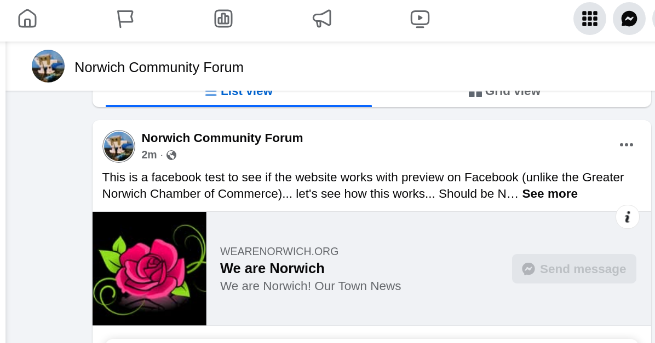The image size is (655, 343).
Task: Click the link info 'i' icon
Action: tap(628, 217)
